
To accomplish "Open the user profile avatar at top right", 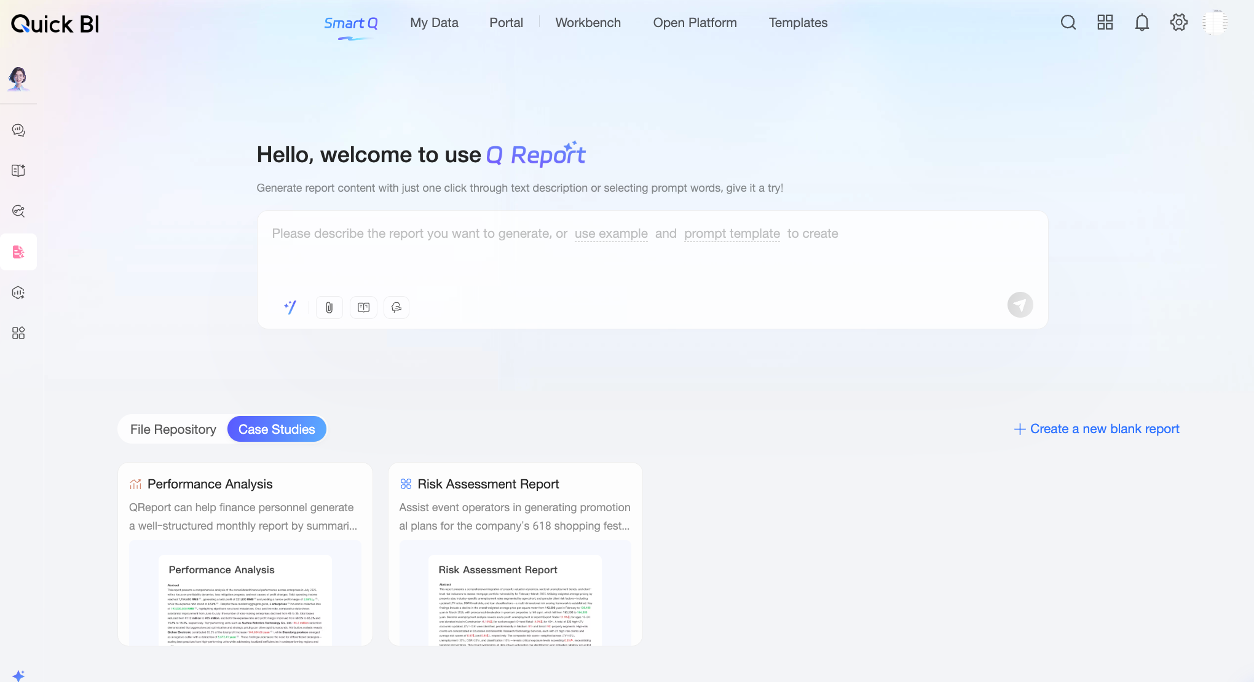I will (x=1215, y=23).
